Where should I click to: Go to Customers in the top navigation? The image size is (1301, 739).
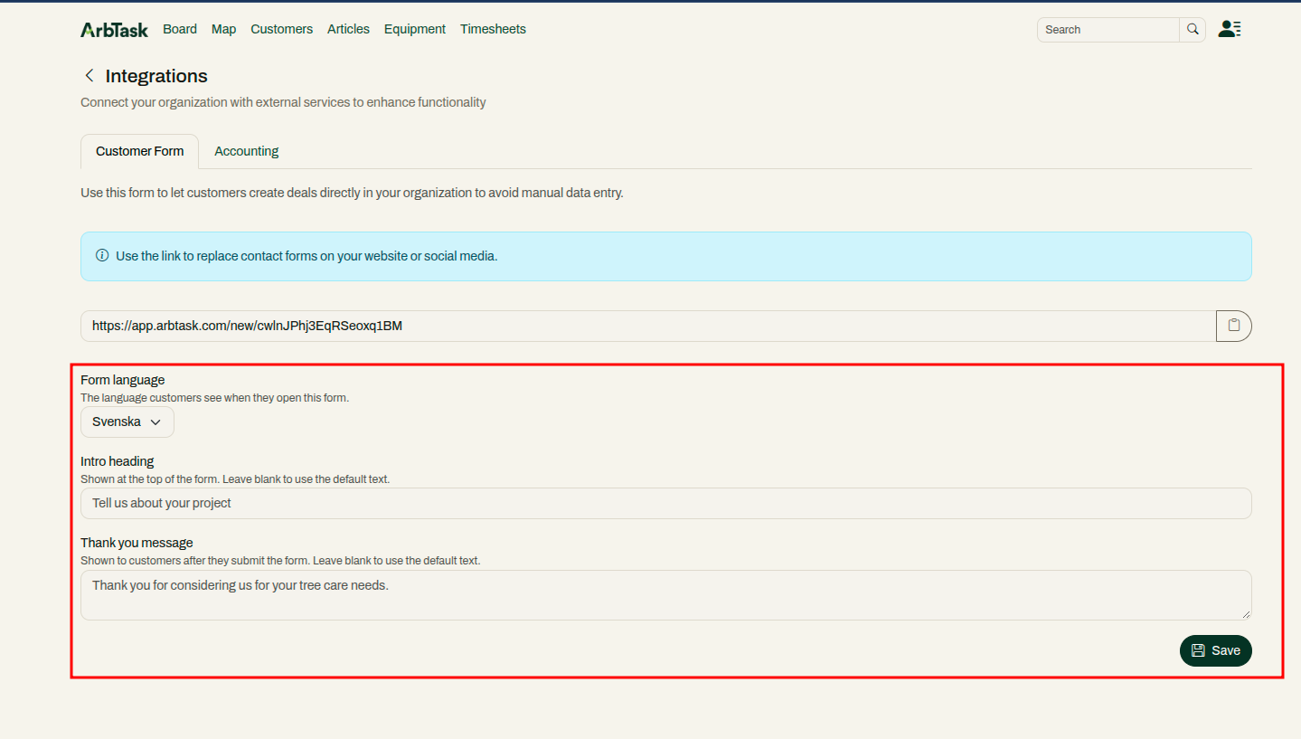pos(281,29)
